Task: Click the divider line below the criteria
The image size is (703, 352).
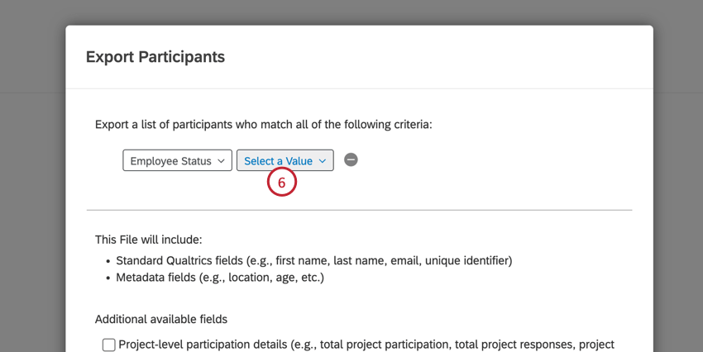Action: click(x=359, y=210)
